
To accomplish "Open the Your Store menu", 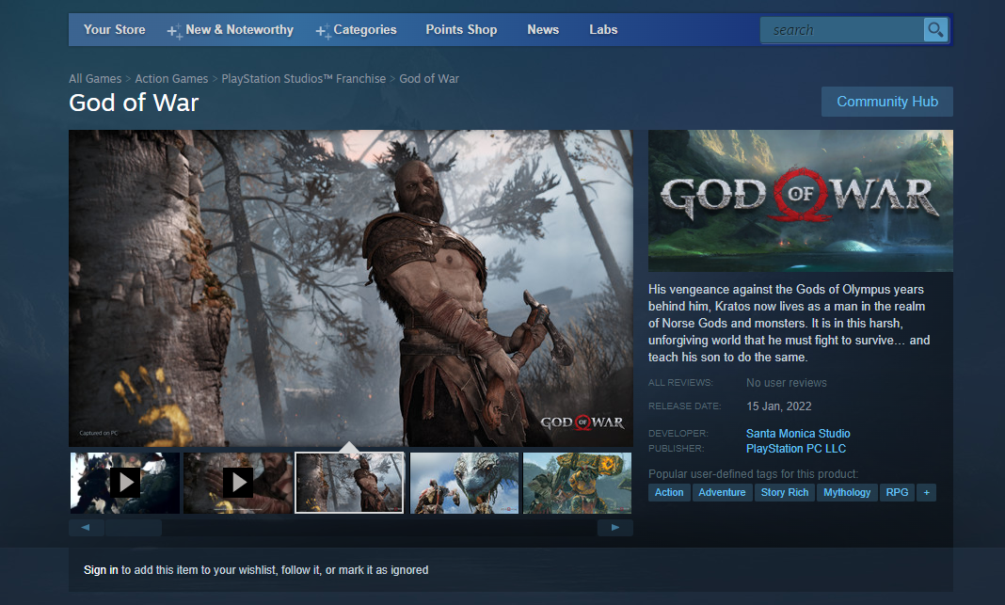I will click(114, 30).
